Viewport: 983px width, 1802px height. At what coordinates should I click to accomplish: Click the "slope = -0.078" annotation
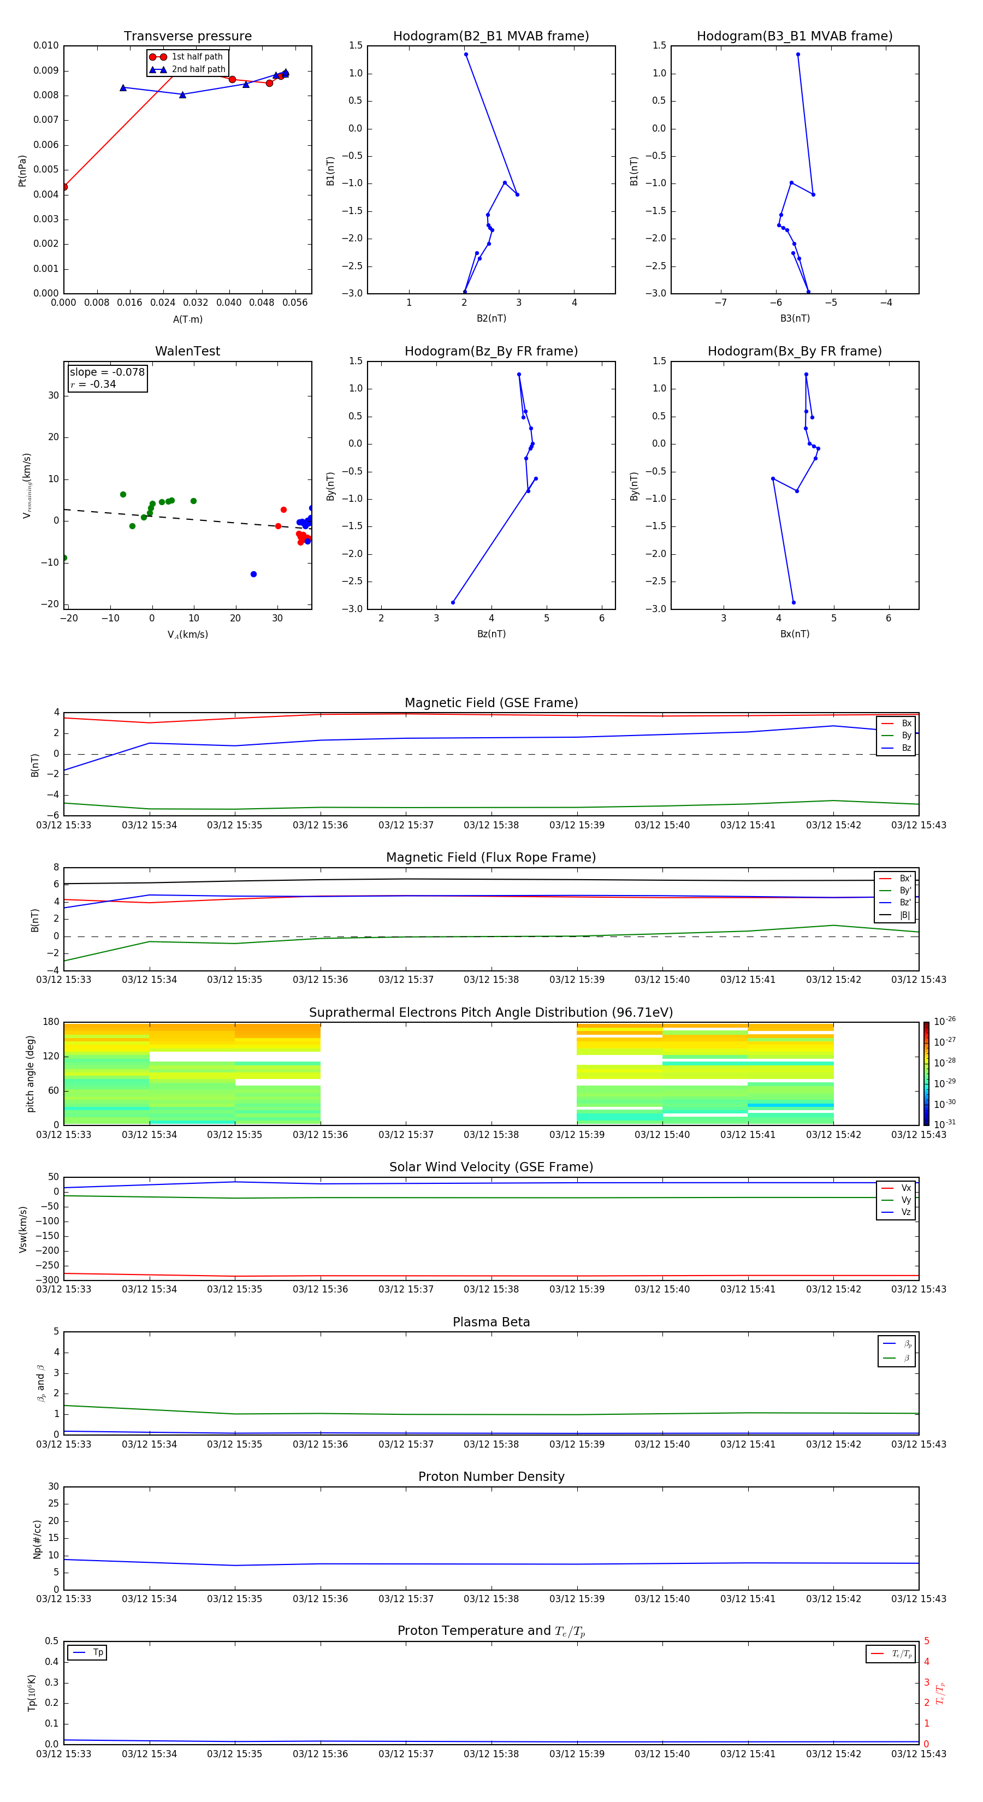coord(107,372)
